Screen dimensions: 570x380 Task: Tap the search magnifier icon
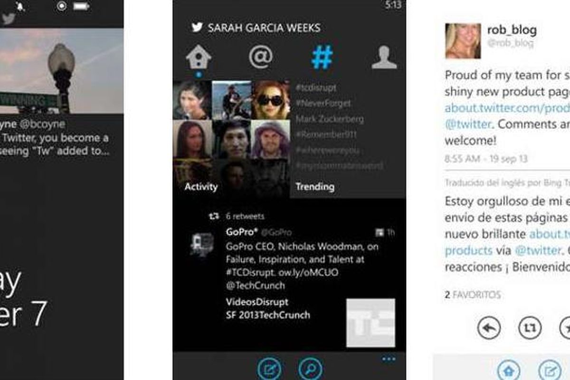[311, 369]
